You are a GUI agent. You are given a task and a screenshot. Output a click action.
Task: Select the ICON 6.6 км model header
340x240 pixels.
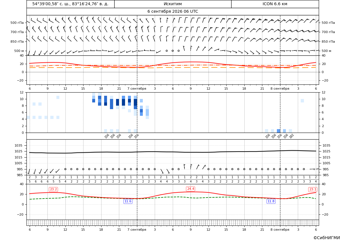coord(275,4)
